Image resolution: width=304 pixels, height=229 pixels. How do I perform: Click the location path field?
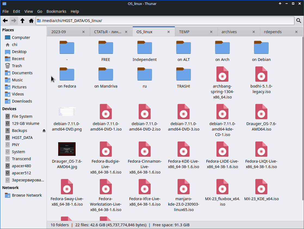[165, 21]
